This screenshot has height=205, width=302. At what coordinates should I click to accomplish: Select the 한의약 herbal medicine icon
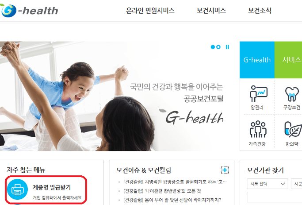point(293,129)
